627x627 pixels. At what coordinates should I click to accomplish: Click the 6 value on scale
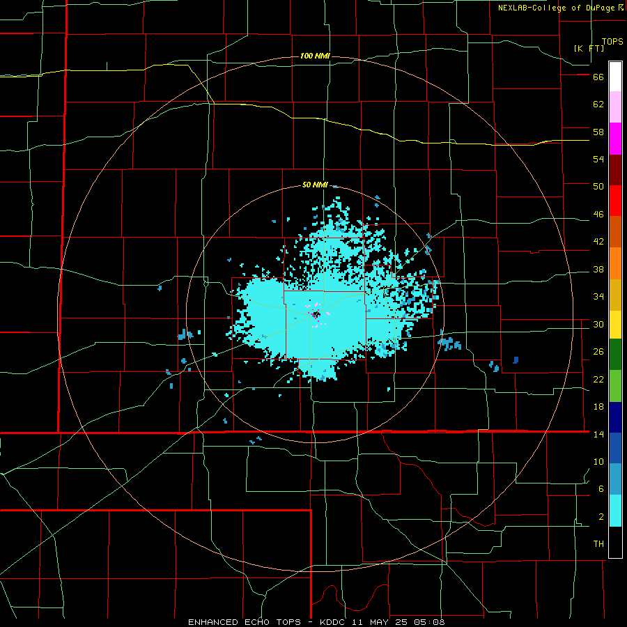tap(601, 489)
